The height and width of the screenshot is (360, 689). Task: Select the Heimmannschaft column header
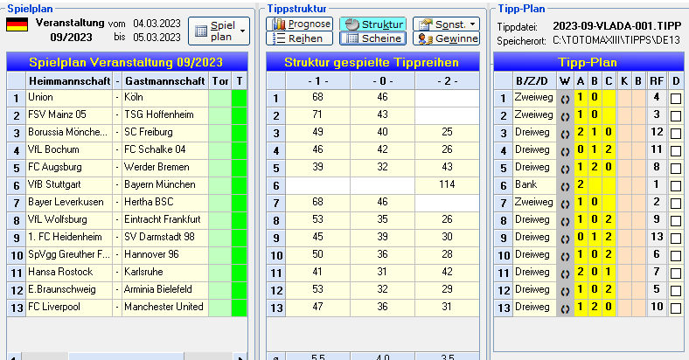(x=69, y=81)
